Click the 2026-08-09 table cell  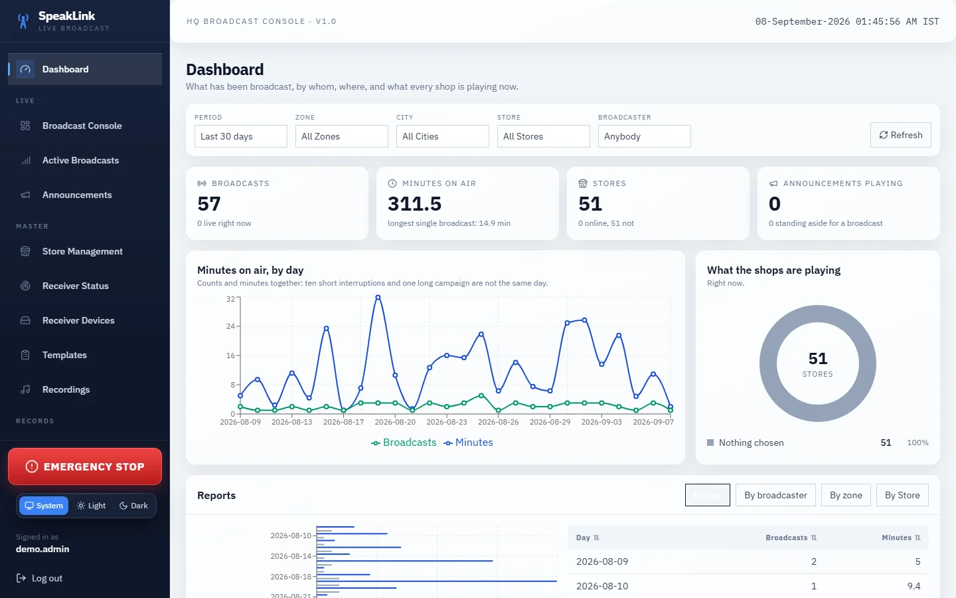[602, 561]
